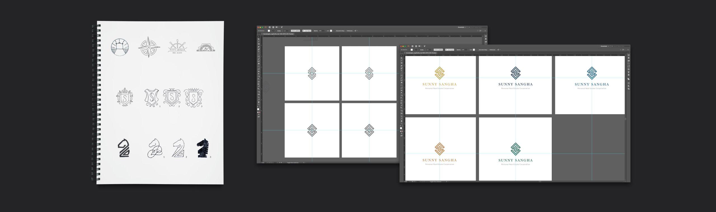Image resolution: width=716 pixels, height=212 pixels.
Task: Open Essentials workspace dropdown in back window
Action: click(x=462, y=27)
